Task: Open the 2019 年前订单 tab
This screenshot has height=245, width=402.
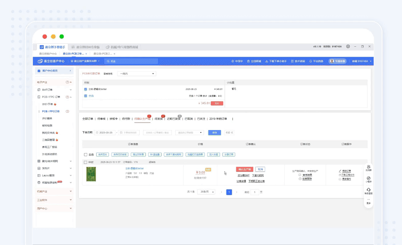Action: (218, 119)
